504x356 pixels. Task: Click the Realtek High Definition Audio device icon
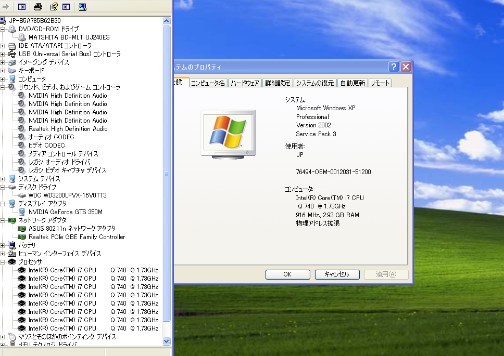tap(21, 128)
